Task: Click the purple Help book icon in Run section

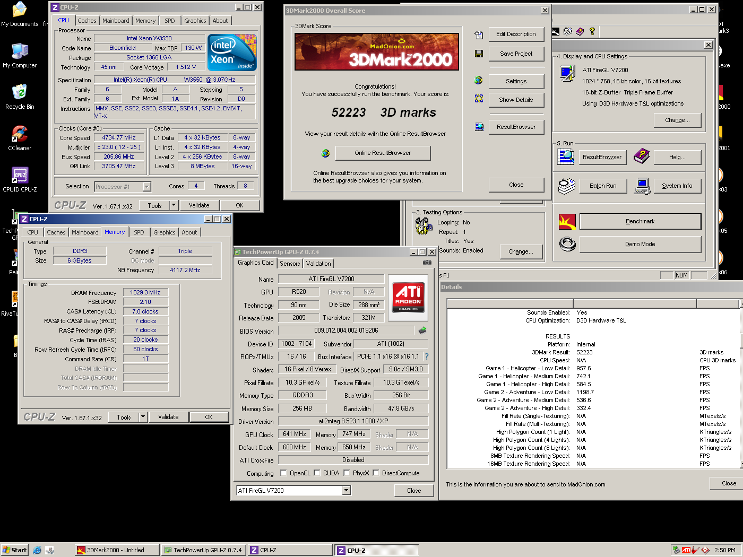Action: point(642,156)
